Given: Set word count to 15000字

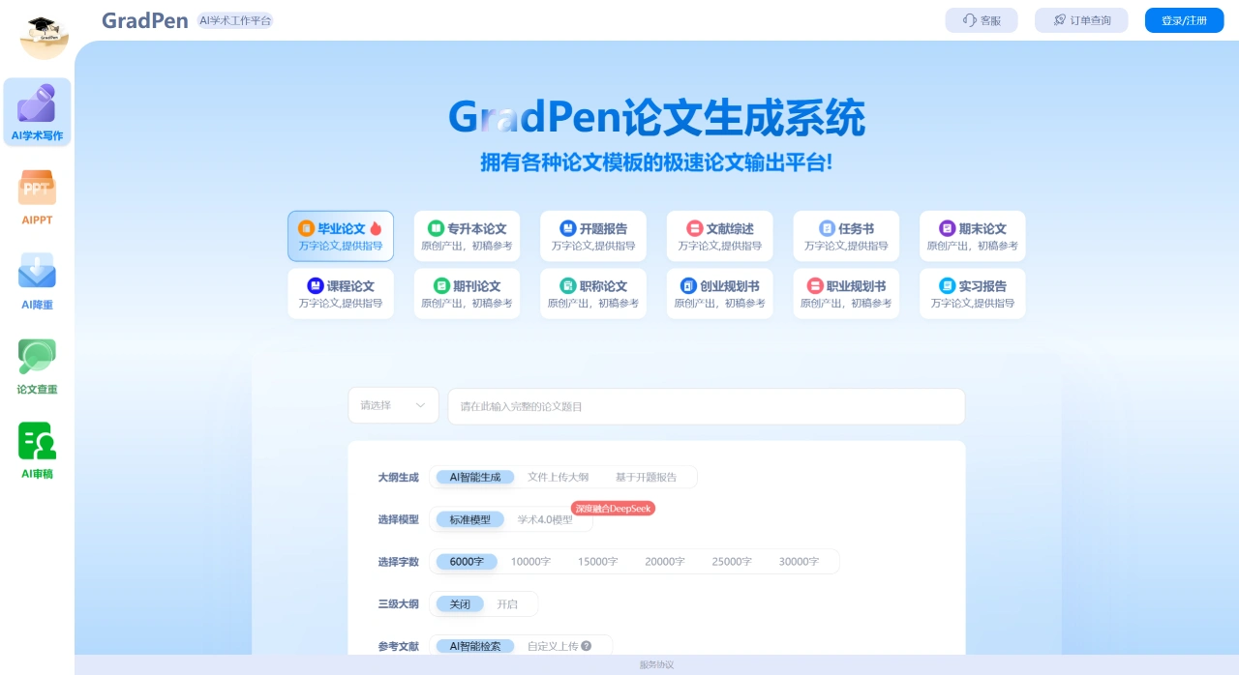Looking at the screenshot, I should 597,561.
